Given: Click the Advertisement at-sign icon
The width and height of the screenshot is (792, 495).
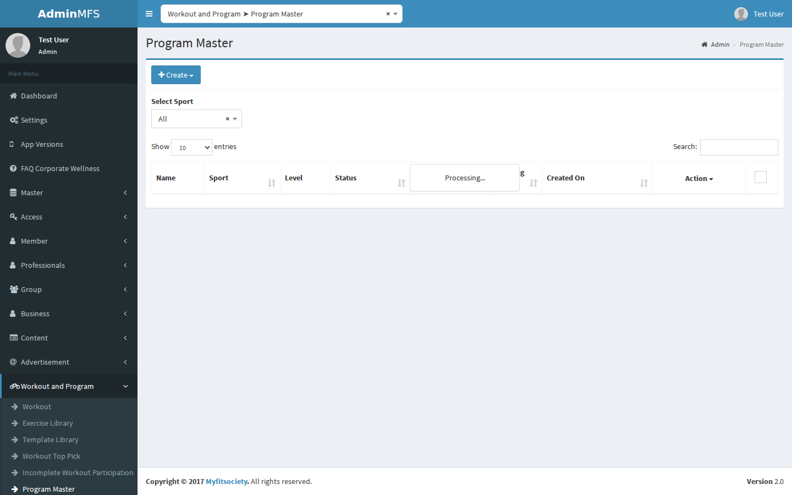Looking at the screenshot, I should 13,362.
